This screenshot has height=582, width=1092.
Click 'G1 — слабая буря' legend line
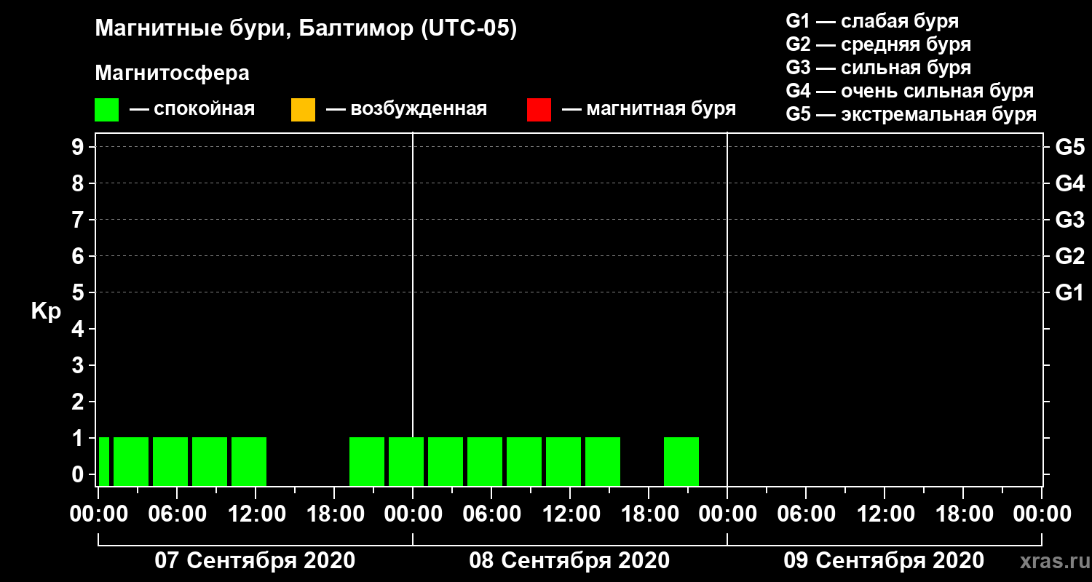pyautogui.click(x=872, y=21)
